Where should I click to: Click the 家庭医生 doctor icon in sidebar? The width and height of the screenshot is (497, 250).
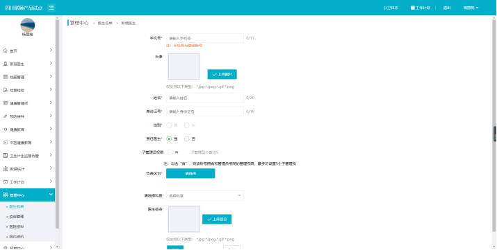coord(5,64)
